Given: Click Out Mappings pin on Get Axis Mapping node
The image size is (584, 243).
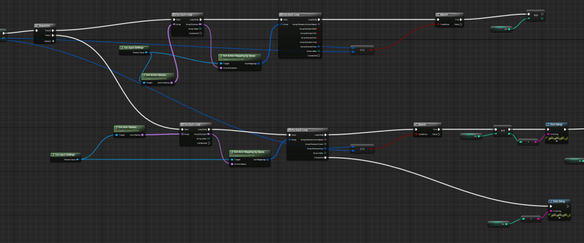Looking at the screenshot, I should click(x=266, y=160).
